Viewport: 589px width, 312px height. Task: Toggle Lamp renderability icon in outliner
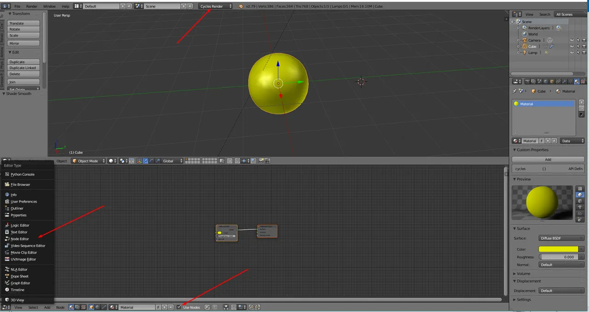point(584,52)
